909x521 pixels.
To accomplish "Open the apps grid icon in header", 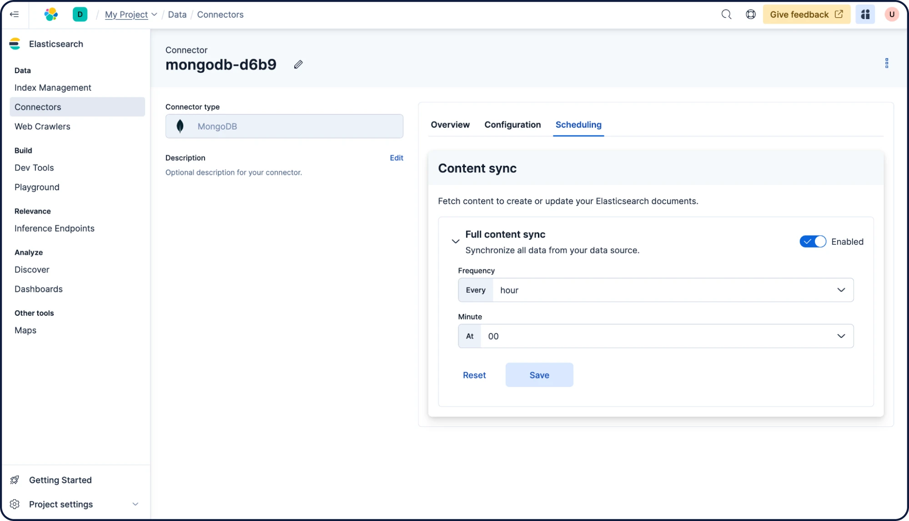I will coord(865,15).
